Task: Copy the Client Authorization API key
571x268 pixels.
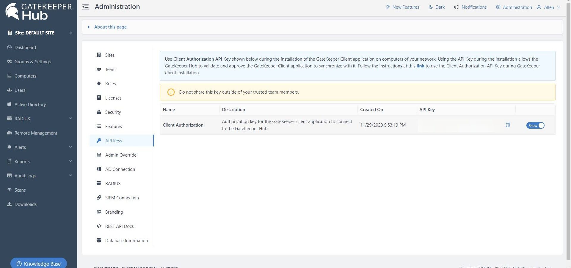Action: (x=507, y=125)
